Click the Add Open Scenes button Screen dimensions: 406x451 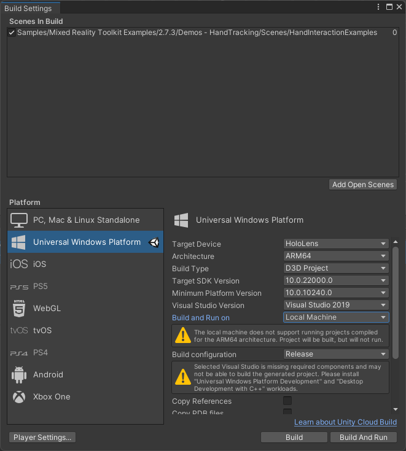pyautogui.click(x=363, y=185)
